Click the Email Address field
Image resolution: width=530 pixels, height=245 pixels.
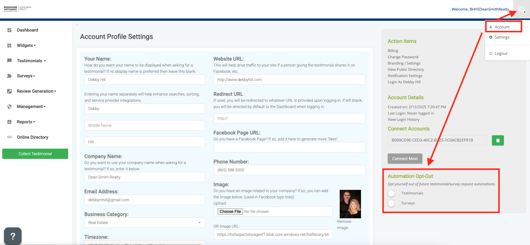click(145, 200)
